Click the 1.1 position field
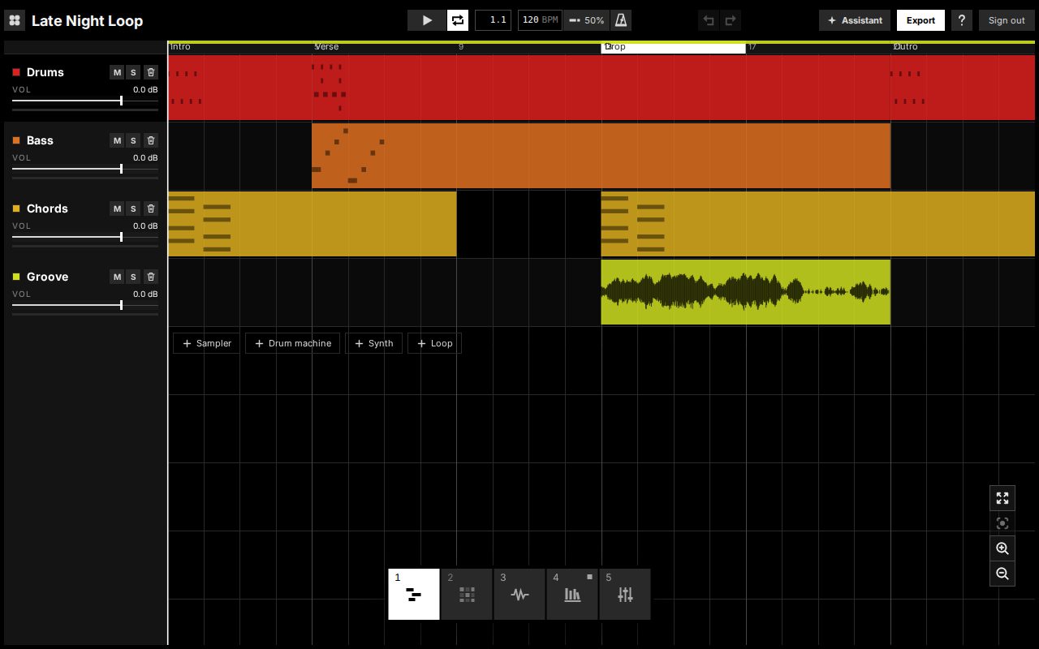Screen dimensions: 1039x649 [x=493, y=20]
